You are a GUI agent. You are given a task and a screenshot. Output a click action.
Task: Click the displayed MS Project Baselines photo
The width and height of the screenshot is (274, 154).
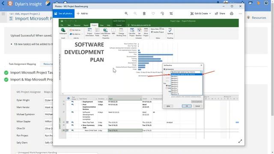[149, 79]
